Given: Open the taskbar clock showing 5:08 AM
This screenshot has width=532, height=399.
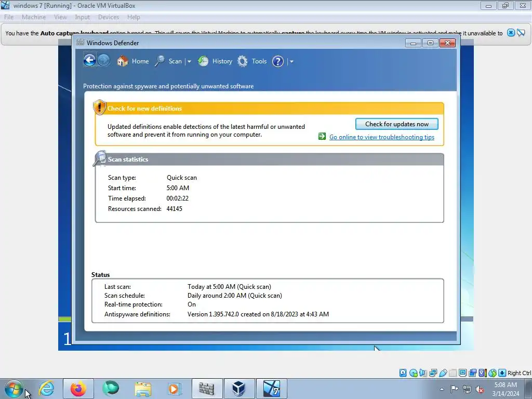Looking at the screenshot, I should click(506, 389).
